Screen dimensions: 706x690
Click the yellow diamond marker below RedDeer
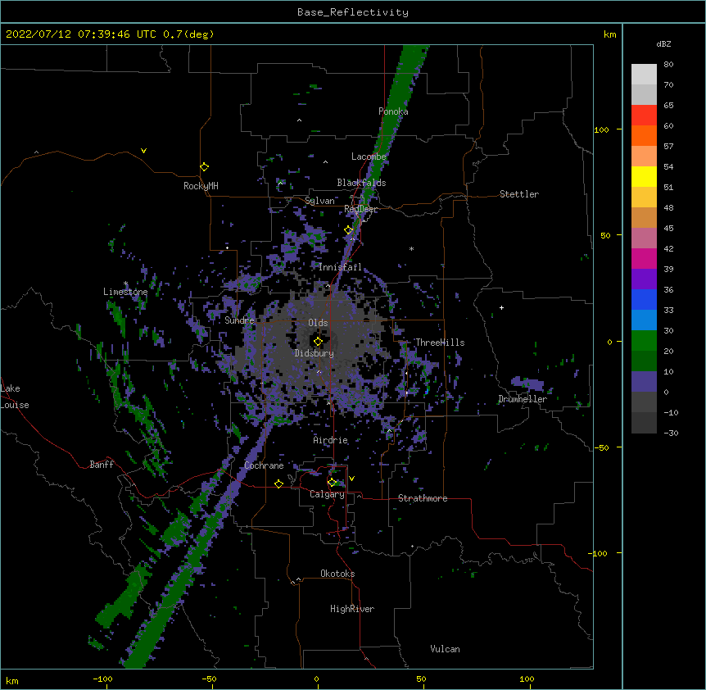(x=349, y=230)
